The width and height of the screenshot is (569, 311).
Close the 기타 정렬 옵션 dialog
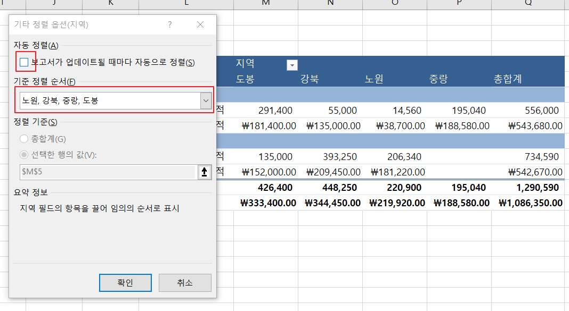(x=200, y=24)
